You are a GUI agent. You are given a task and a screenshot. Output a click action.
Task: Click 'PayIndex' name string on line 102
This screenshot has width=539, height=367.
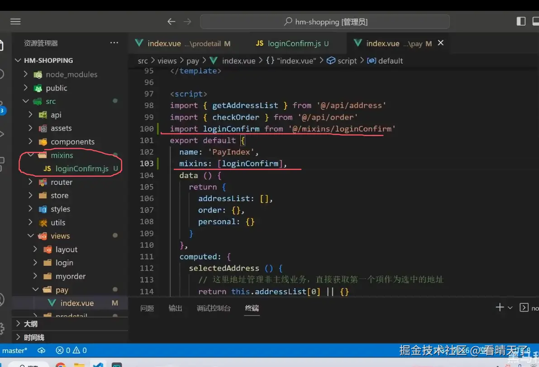231,152
